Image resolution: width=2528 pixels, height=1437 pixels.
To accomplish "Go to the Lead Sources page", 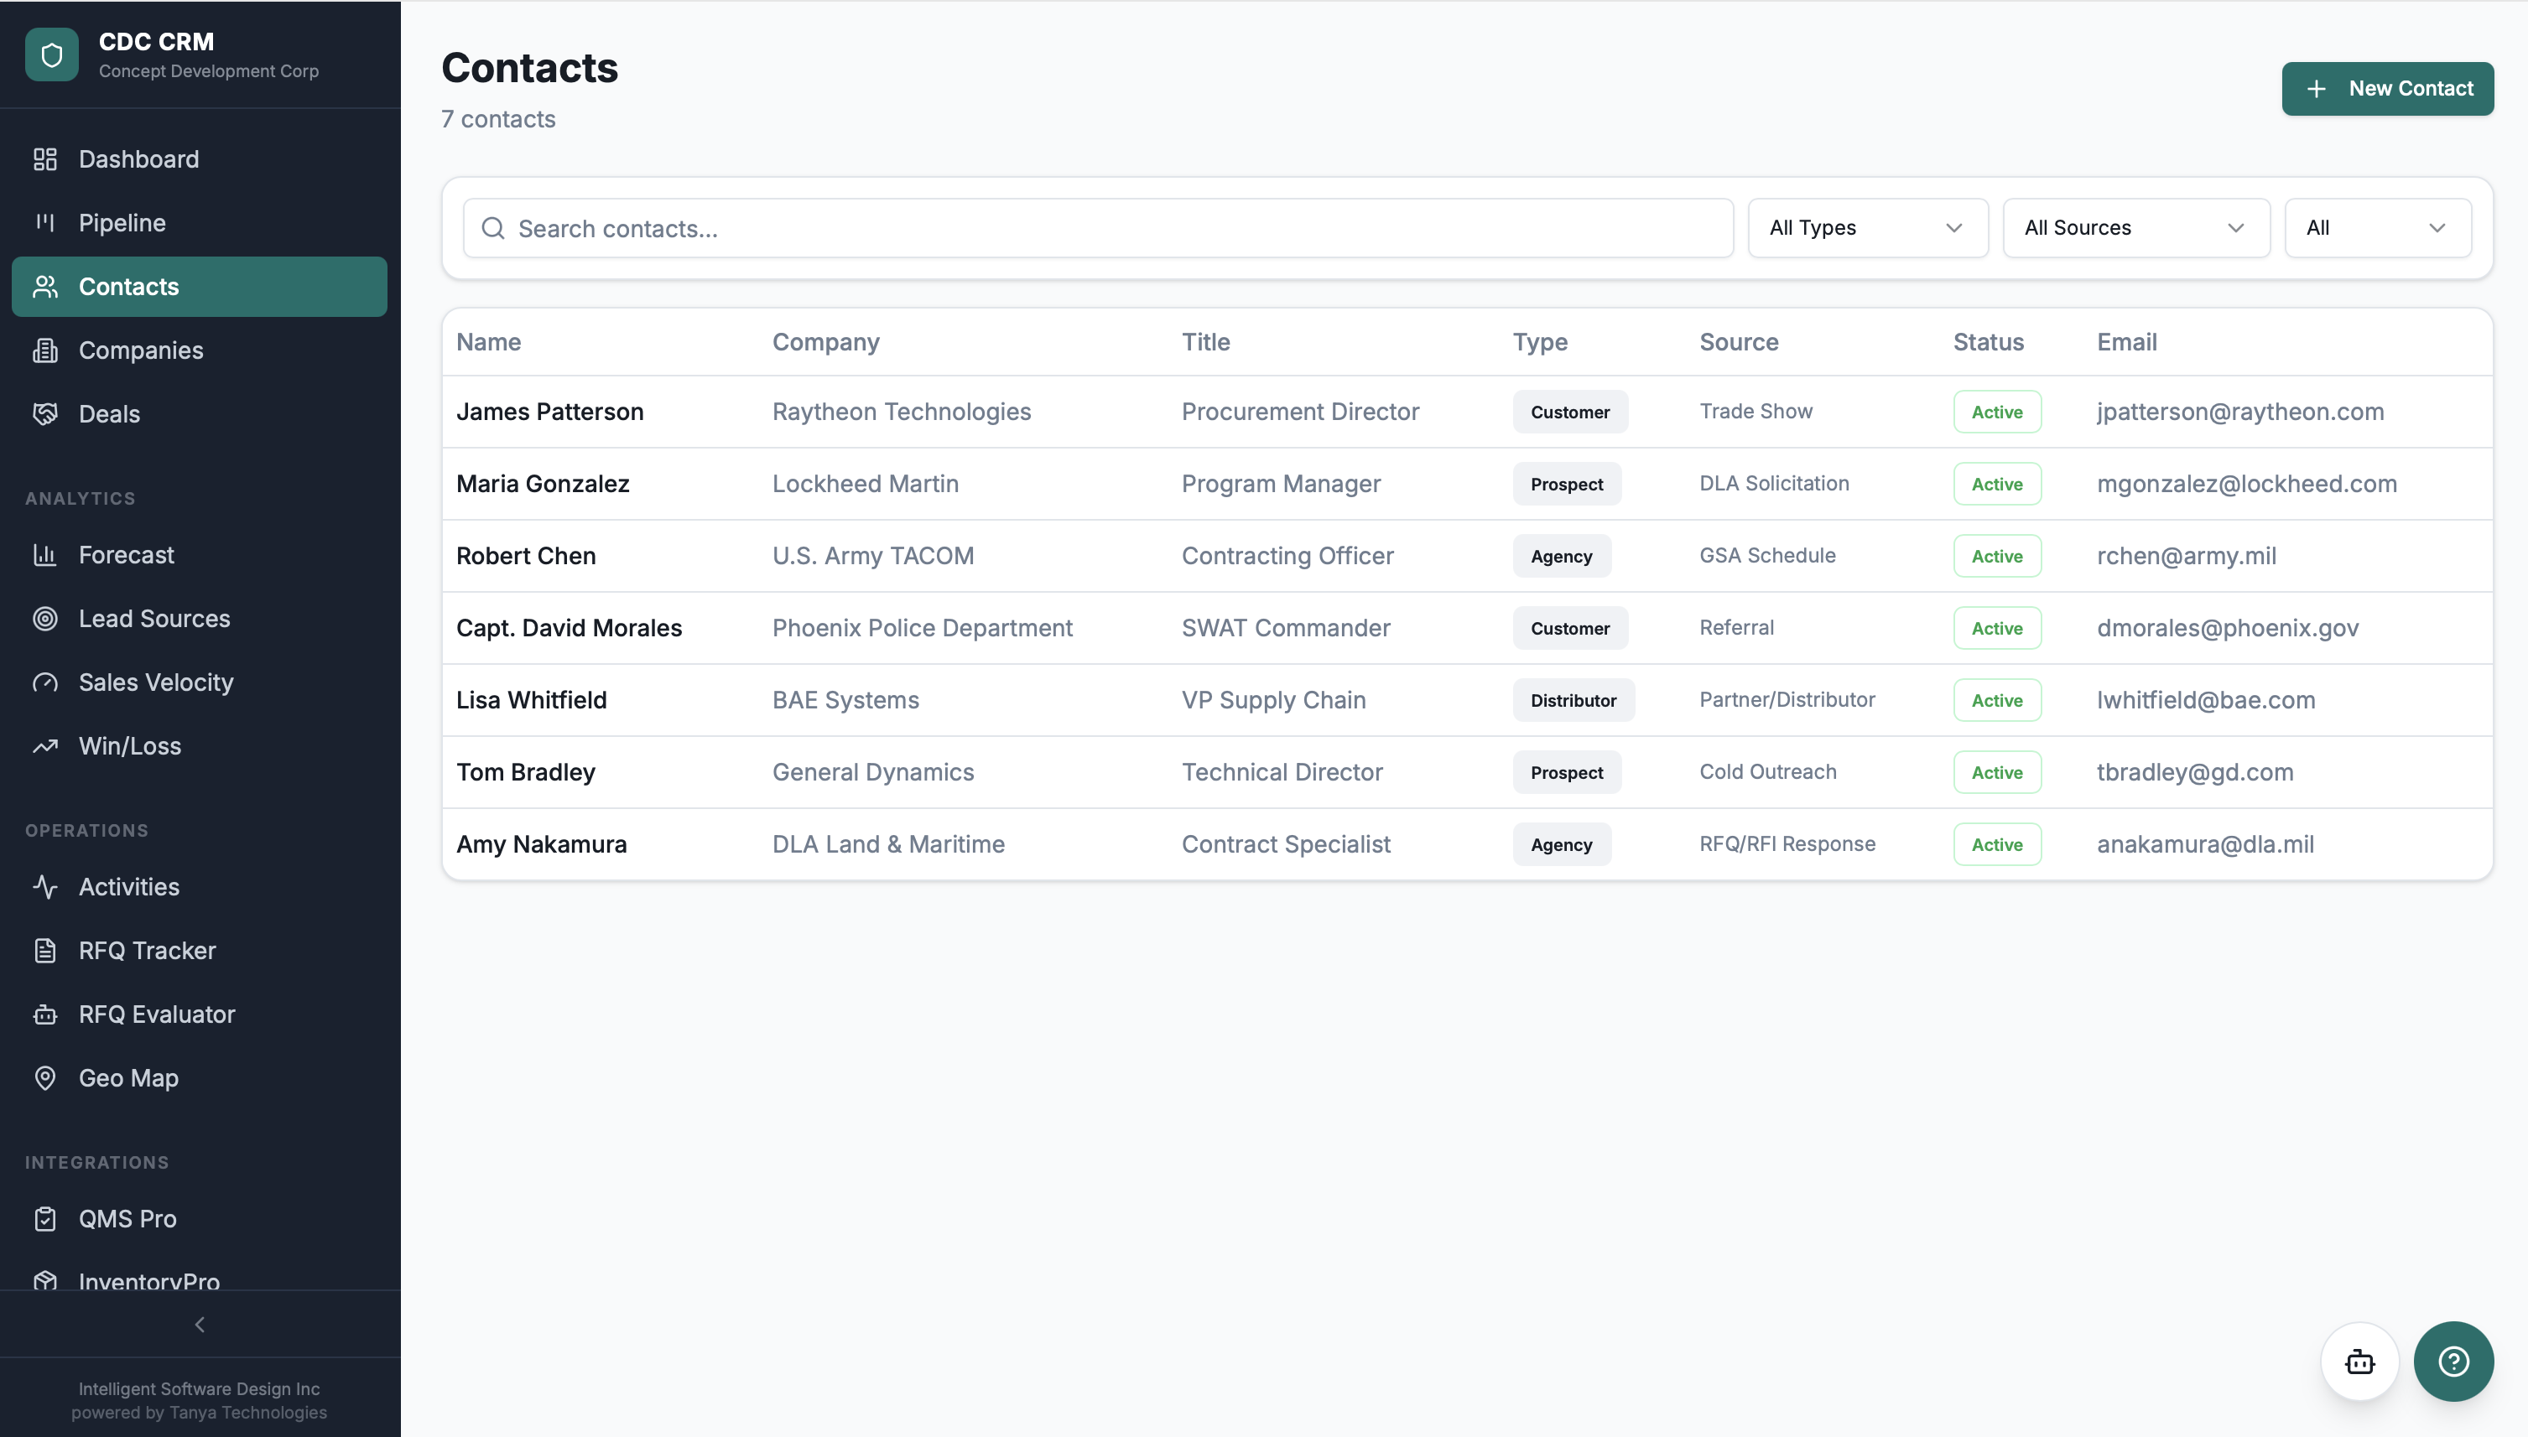I will pyautogui.click(x=200, y=619).
